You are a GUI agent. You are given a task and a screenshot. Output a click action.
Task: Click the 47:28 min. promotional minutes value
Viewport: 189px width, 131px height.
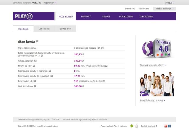click(x=79, y=76)
